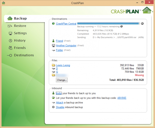Open the Folder destination link

[59, 50]
